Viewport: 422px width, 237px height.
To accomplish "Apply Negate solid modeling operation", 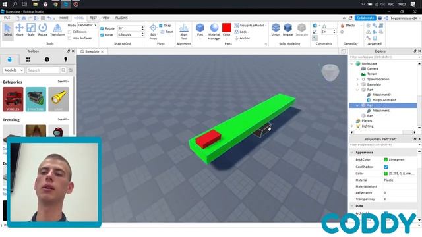I will click(287, 30).
